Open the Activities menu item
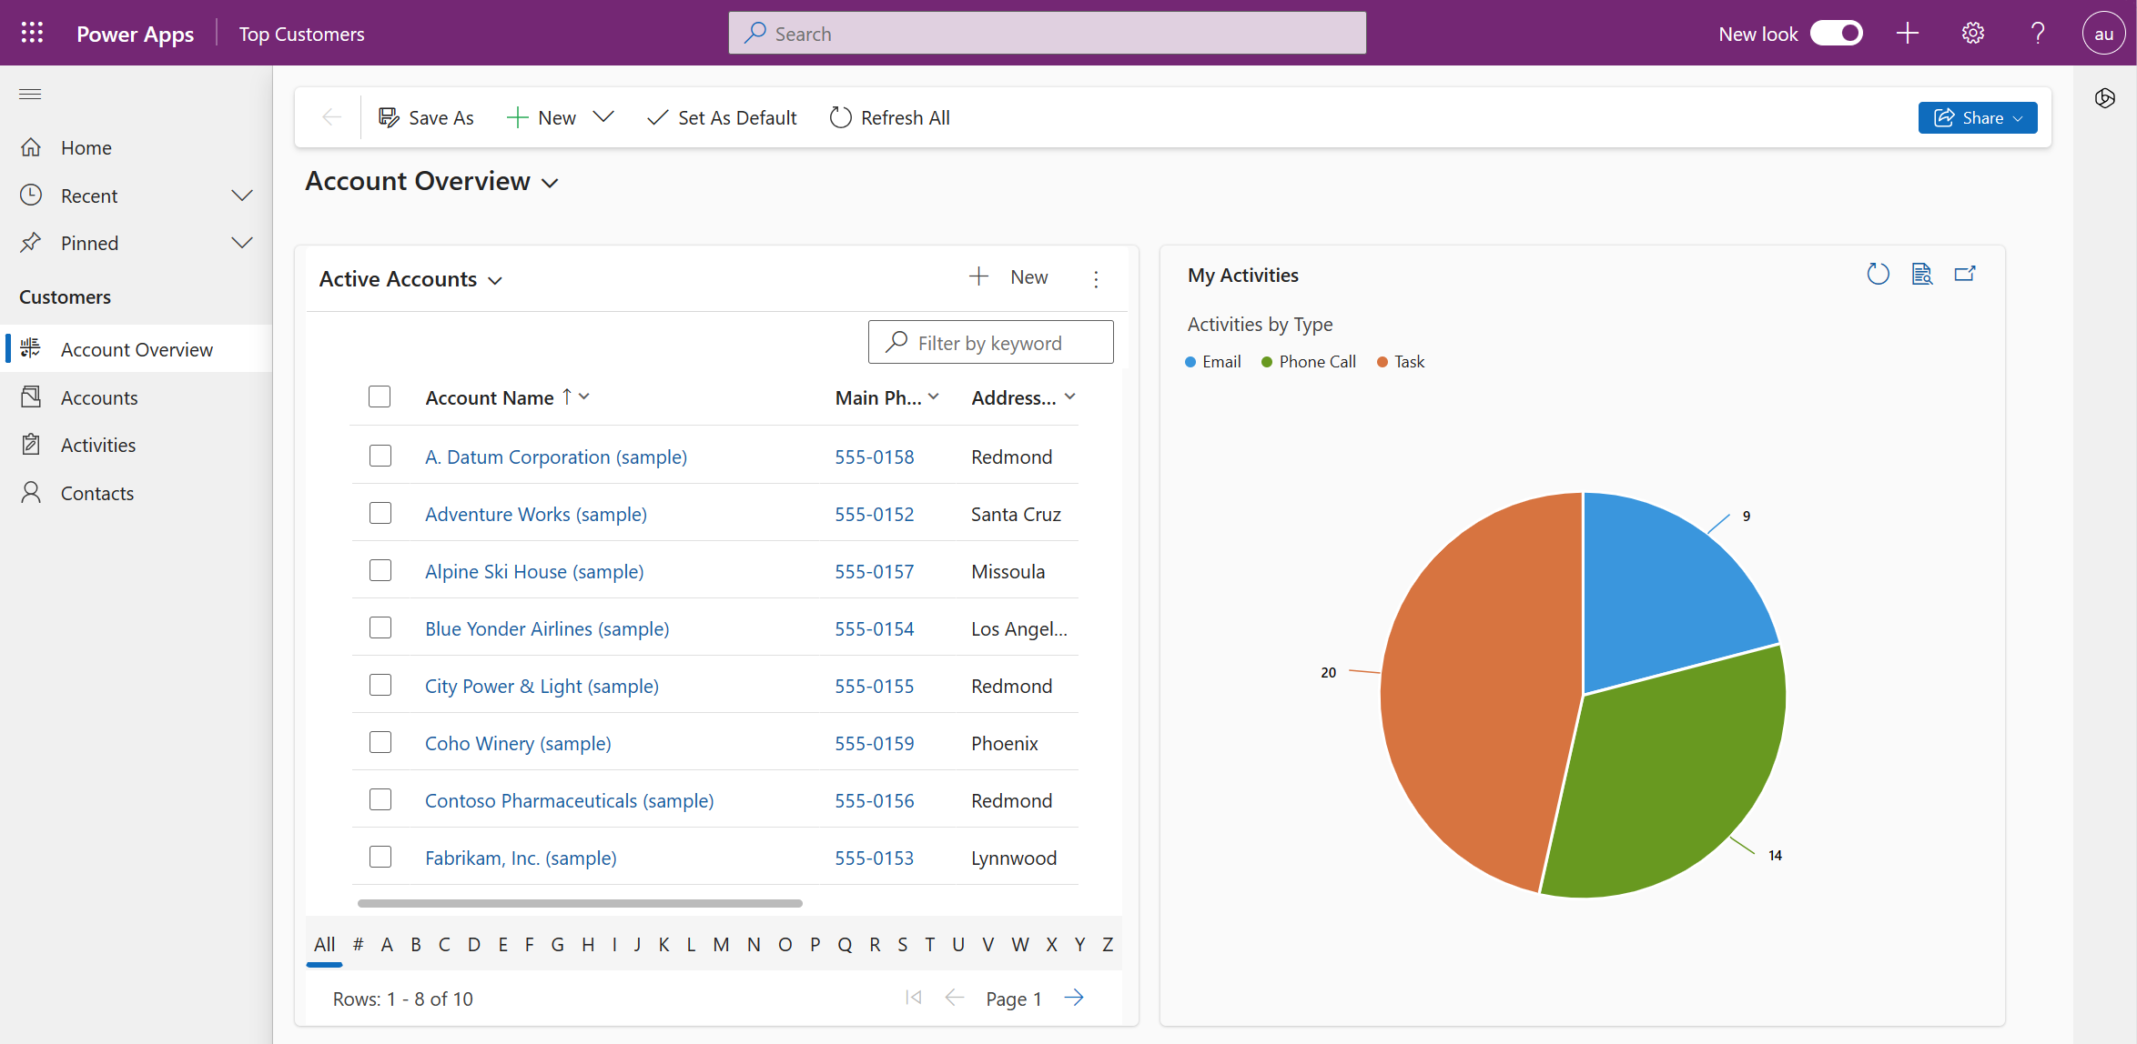 pos(96,444)
